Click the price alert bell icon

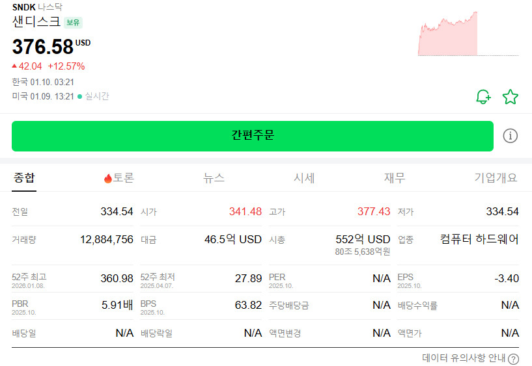pyautogui.click(x=483, y=97)
